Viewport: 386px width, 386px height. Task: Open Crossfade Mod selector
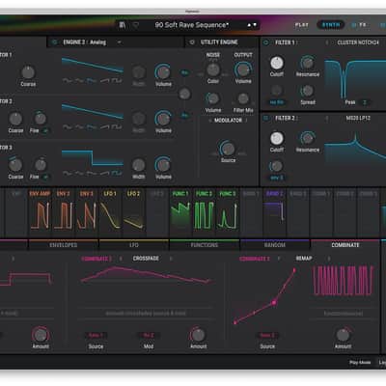pos(149,335)
